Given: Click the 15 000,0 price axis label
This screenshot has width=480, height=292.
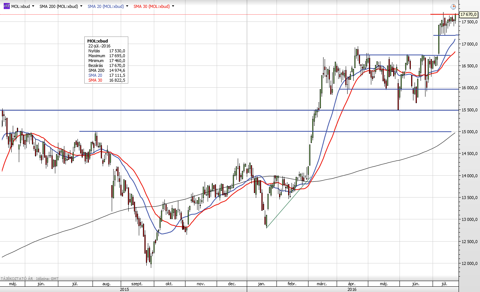Looking at the screenshot, I should 470,132.
